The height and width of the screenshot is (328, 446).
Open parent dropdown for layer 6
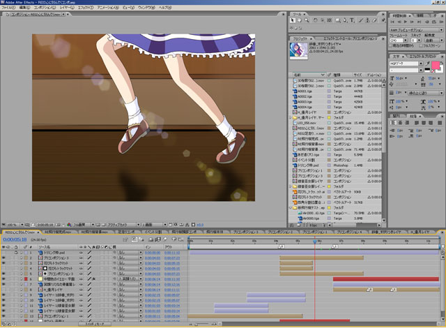coord(130,279)
